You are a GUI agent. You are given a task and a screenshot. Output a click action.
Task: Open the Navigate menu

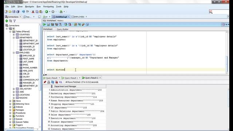coord(29,7)
